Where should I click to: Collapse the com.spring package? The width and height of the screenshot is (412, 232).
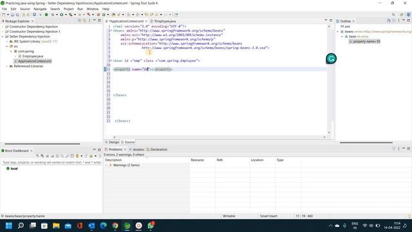coord(11,52)
